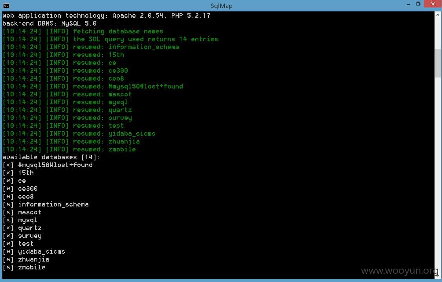Click the scroll down arrow

click(x=438, y=275)
